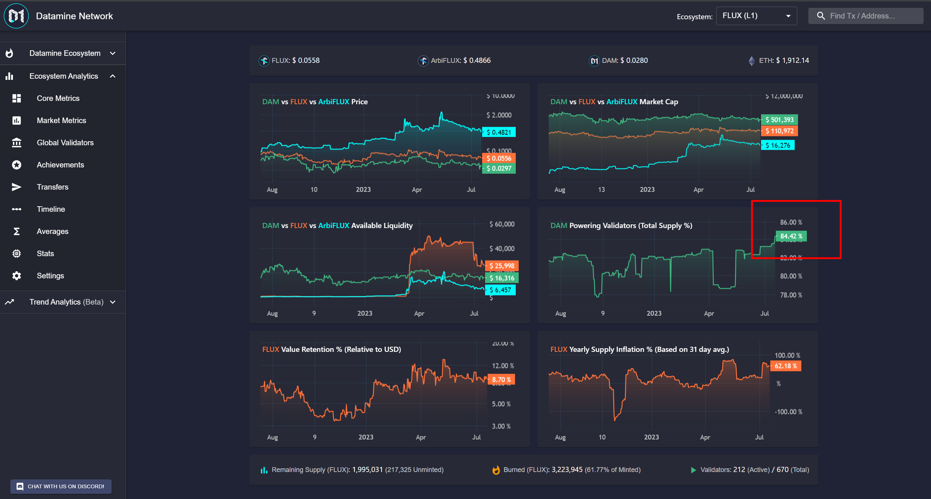Click the Validators play-arrow icon
The height and width of the screenshot is (499, 931).
pyautogui.click(x=693, y=470)
